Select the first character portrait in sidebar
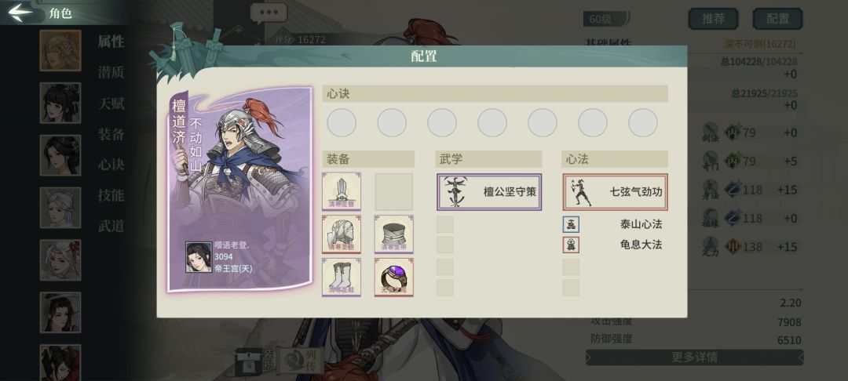Image resolution: width=848 pixels, height=381 pixels. click(60, 50)
